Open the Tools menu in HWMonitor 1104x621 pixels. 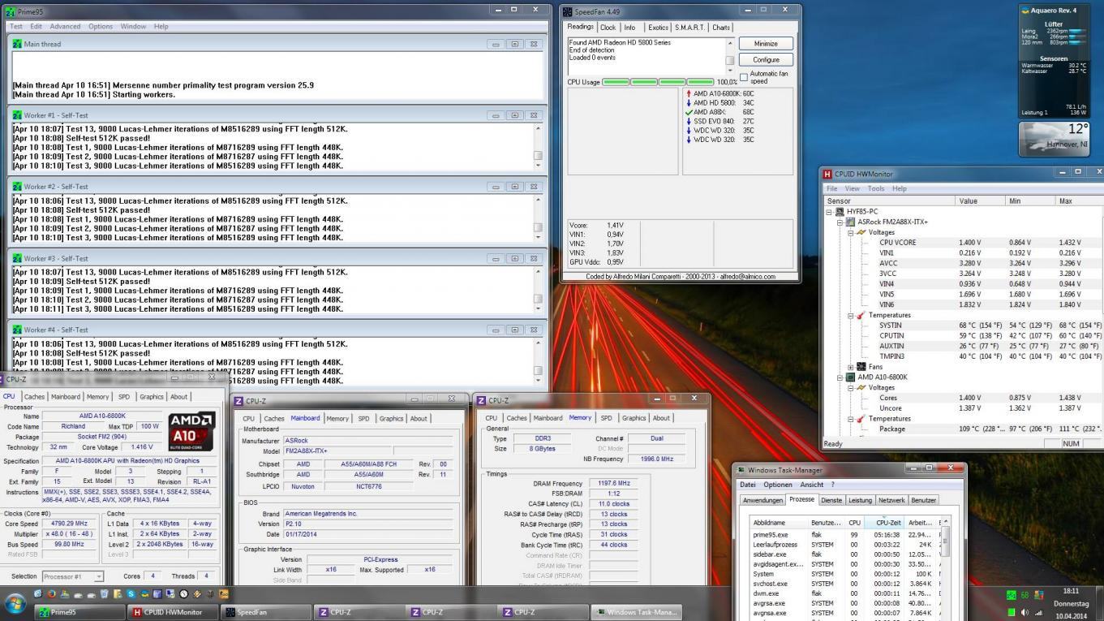[x=875, y=188]
